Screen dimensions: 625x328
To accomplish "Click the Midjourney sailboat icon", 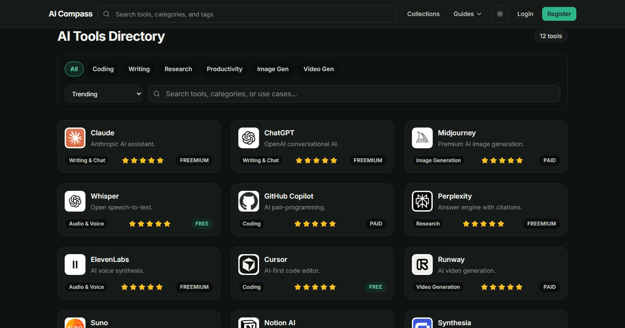I will click(x=422, y=138).
